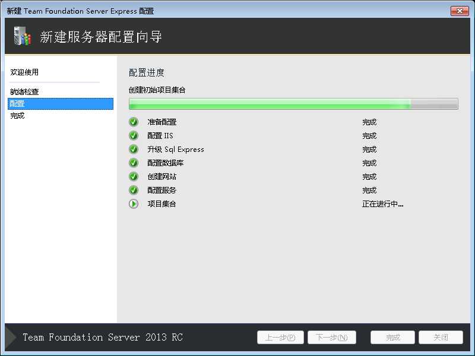This screenshot has width=475, height=356.
Task: Click 完成 status in the 配置数据库 row
Action: tap(369, 163)
